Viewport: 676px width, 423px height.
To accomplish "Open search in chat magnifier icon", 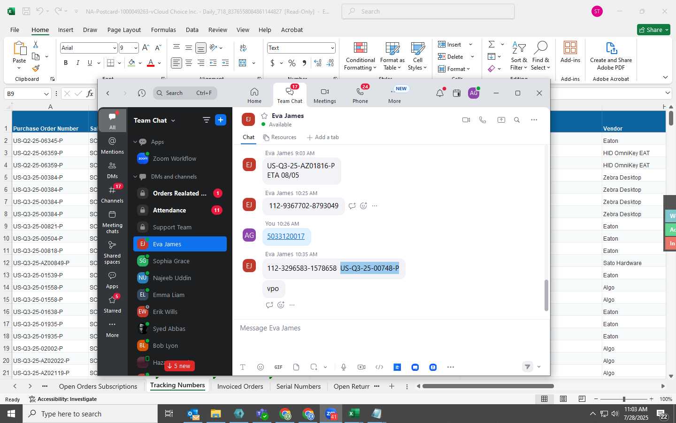I will click(517, 120).
